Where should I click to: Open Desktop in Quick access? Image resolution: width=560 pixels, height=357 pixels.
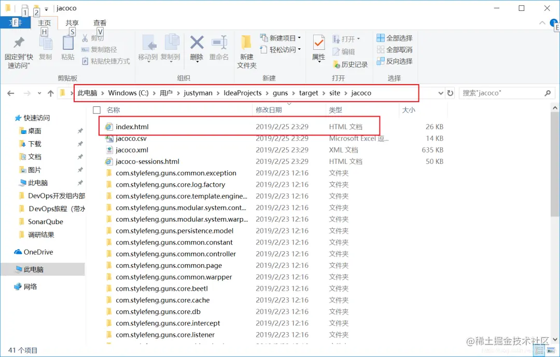coord(35,131)
